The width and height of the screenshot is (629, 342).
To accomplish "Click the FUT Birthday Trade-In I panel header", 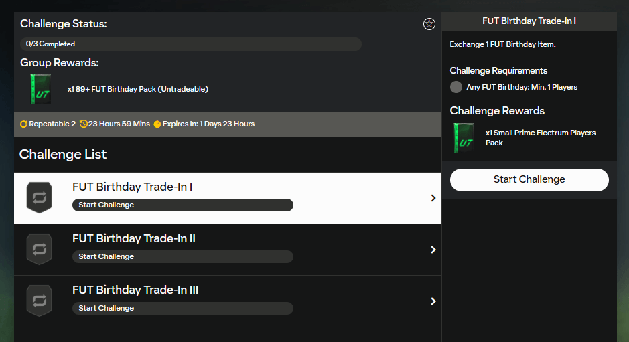I will coord(529,21).
